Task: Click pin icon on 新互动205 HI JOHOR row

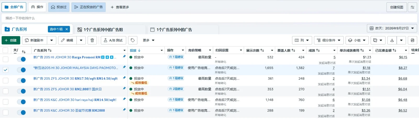Action: click(124, 67)
